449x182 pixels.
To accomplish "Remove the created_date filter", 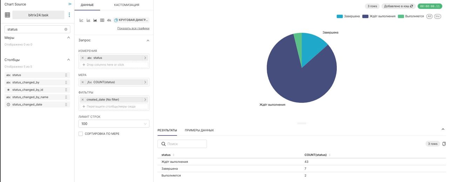I will click(83, 100).
